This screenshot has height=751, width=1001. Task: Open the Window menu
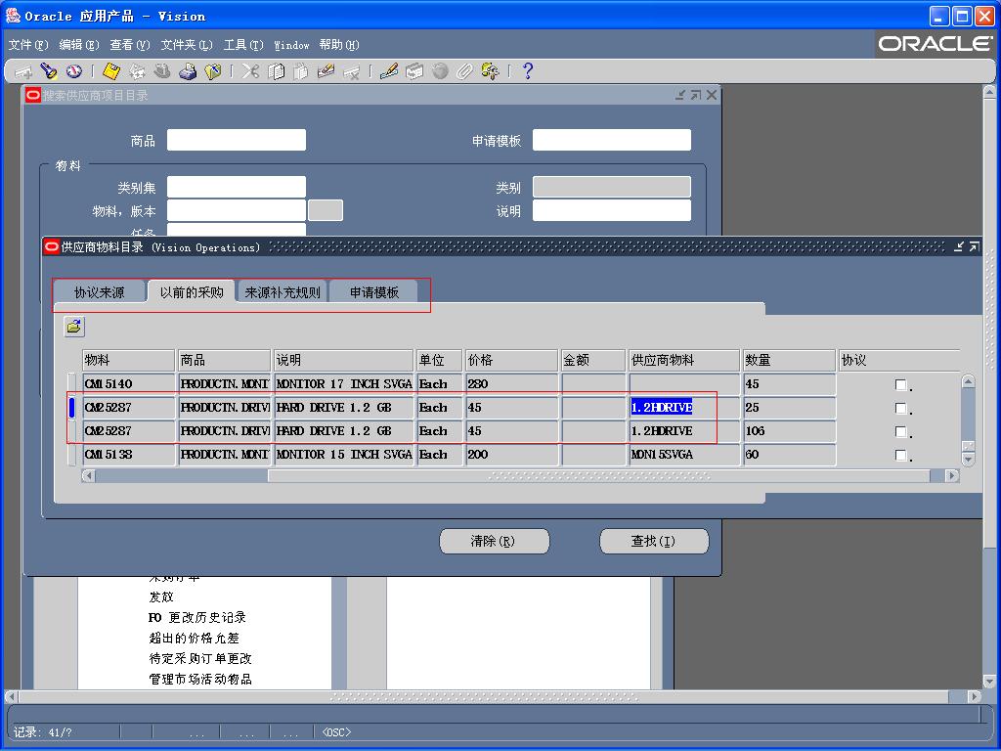point(291,45)
